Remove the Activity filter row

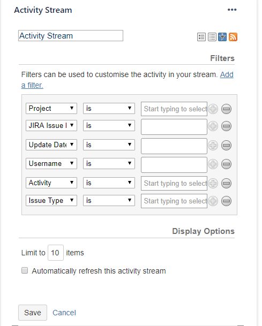226,184
